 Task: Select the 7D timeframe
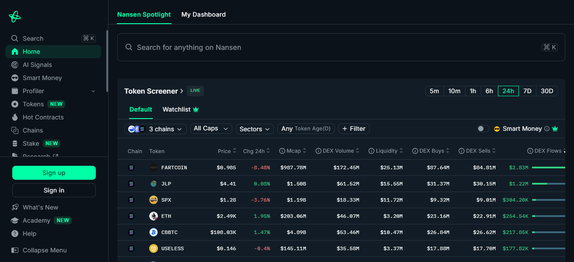pos(528,91)
